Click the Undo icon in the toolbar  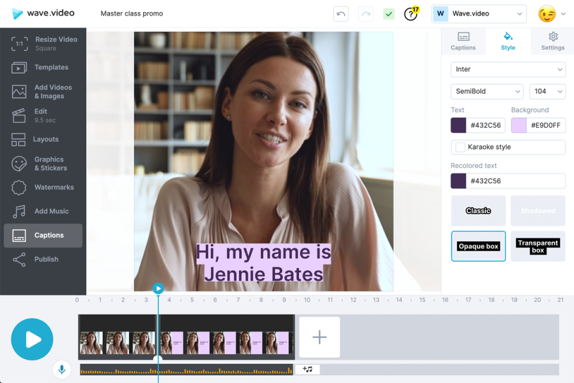[x=340, y=13]
